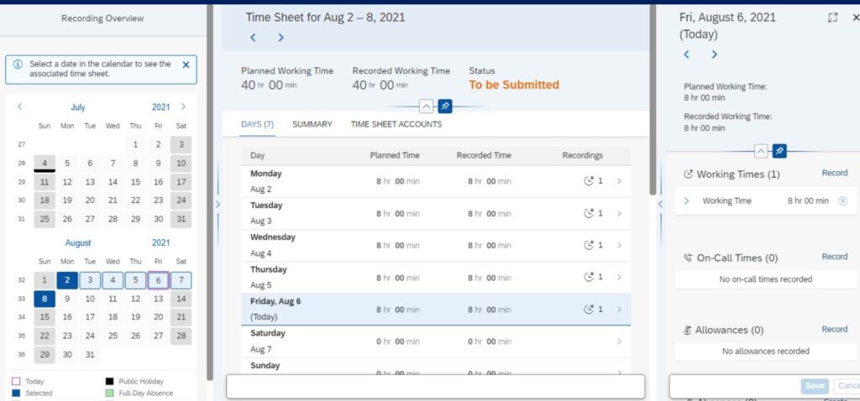Expand the left Recording Overview panel
Image resolution: width=860 pixels, height=401 pixels.
coord(218,204)
